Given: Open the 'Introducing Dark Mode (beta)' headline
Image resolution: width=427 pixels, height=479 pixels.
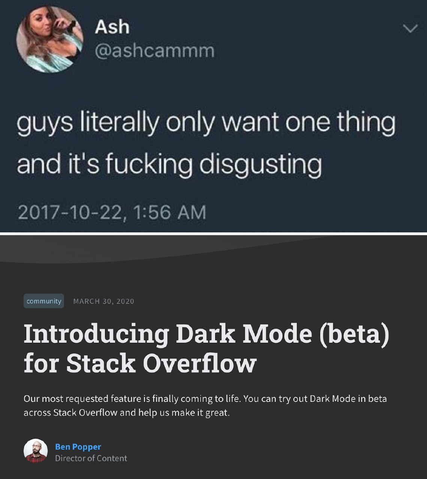Looking at the screenshot, I should [206, 334].
